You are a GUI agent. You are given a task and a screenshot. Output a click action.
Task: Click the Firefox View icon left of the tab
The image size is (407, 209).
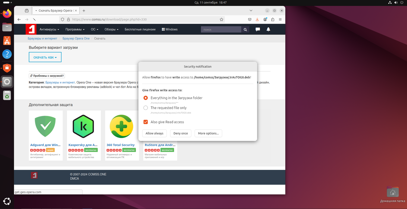[27, 11]
